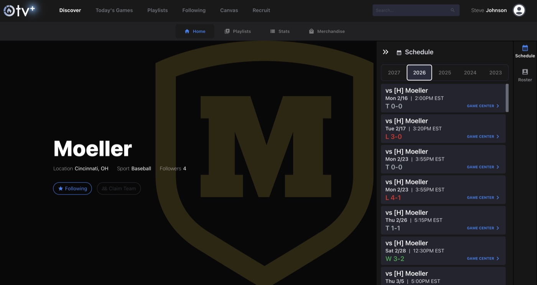Image resolution: width=537 pixels, height=285 pixels.
Task: Toggle the Following star button
Action: click(72, 188)
